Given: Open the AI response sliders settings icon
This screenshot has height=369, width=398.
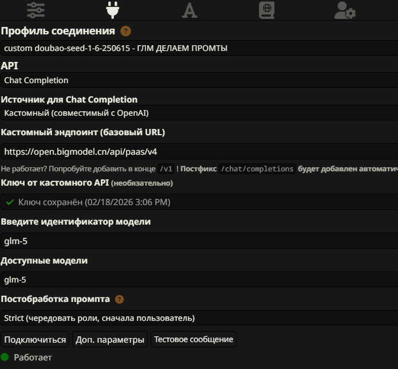Looking at the screenshot, I should click(36, 10).
